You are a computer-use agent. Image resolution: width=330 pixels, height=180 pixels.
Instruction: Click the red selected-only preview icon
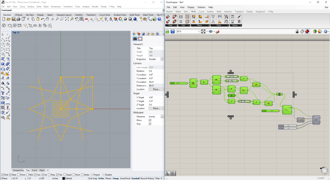pyautogui.click(x=308, y=32)
